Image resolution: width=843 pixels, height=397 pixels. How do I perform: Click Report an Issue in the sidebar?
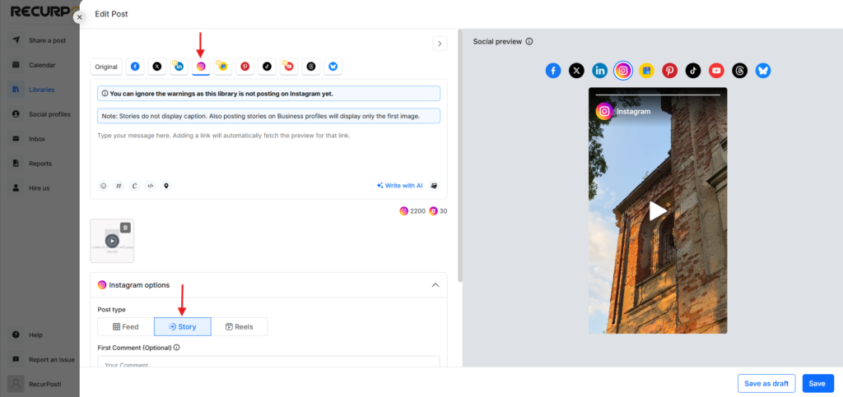coord(40,359)
